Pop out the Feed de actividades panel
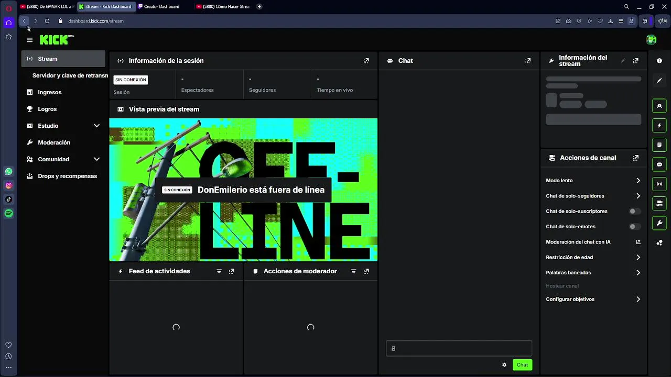The width and height of the screenshot is (671, 377). tap(232, 271)
